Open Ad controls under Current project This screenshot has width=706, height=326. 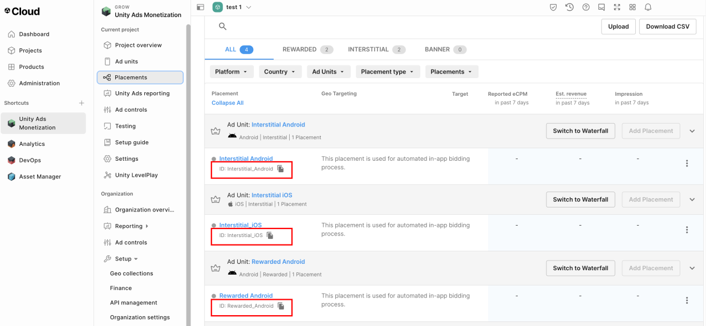(131, 110)
